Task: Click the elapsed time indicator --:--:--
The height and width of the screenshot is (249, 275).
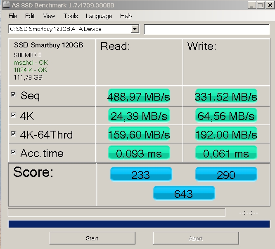Action: [x=249, y=213]
